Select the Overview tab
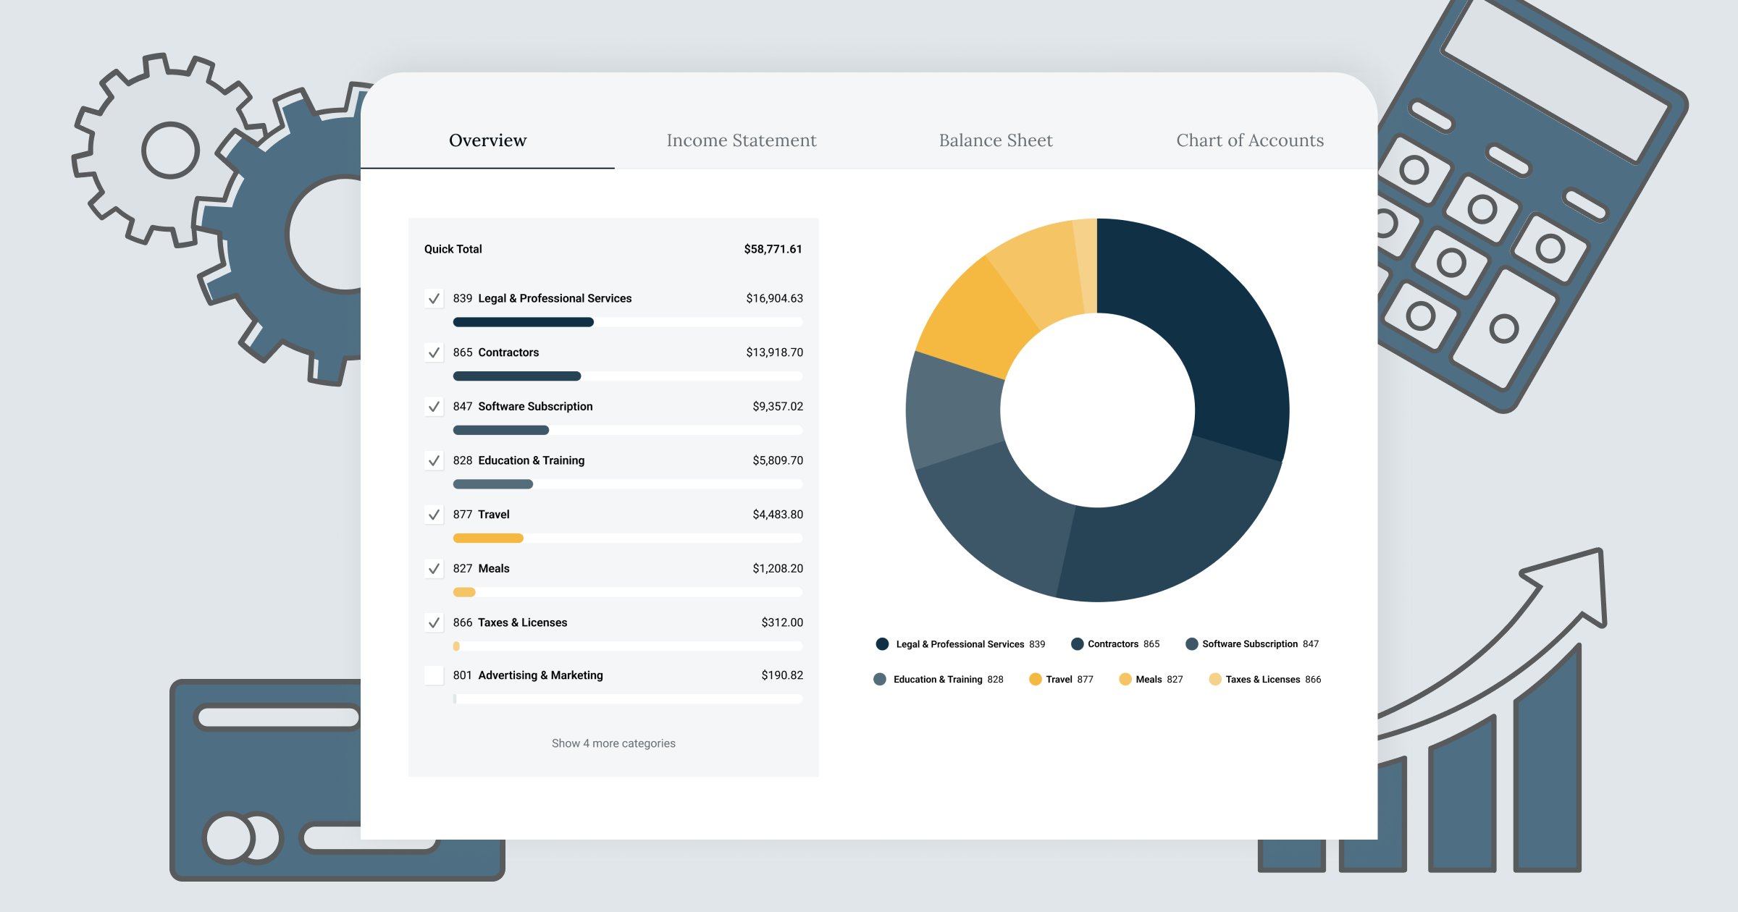The width and height of the screenshot is (1738, 912). (487, 140)
